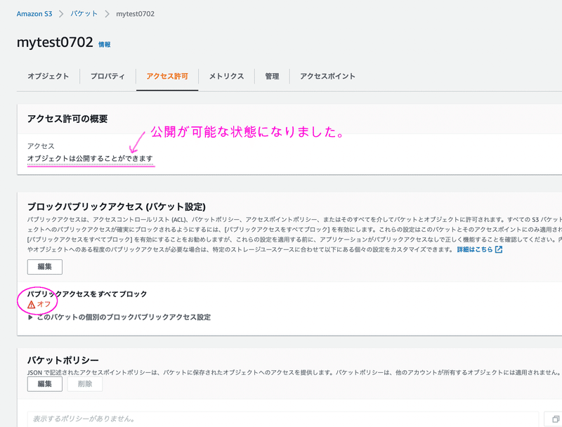Click the empty bucket policy text area
The width and height of the screenshot is (562, 427).
click(283, 419)
